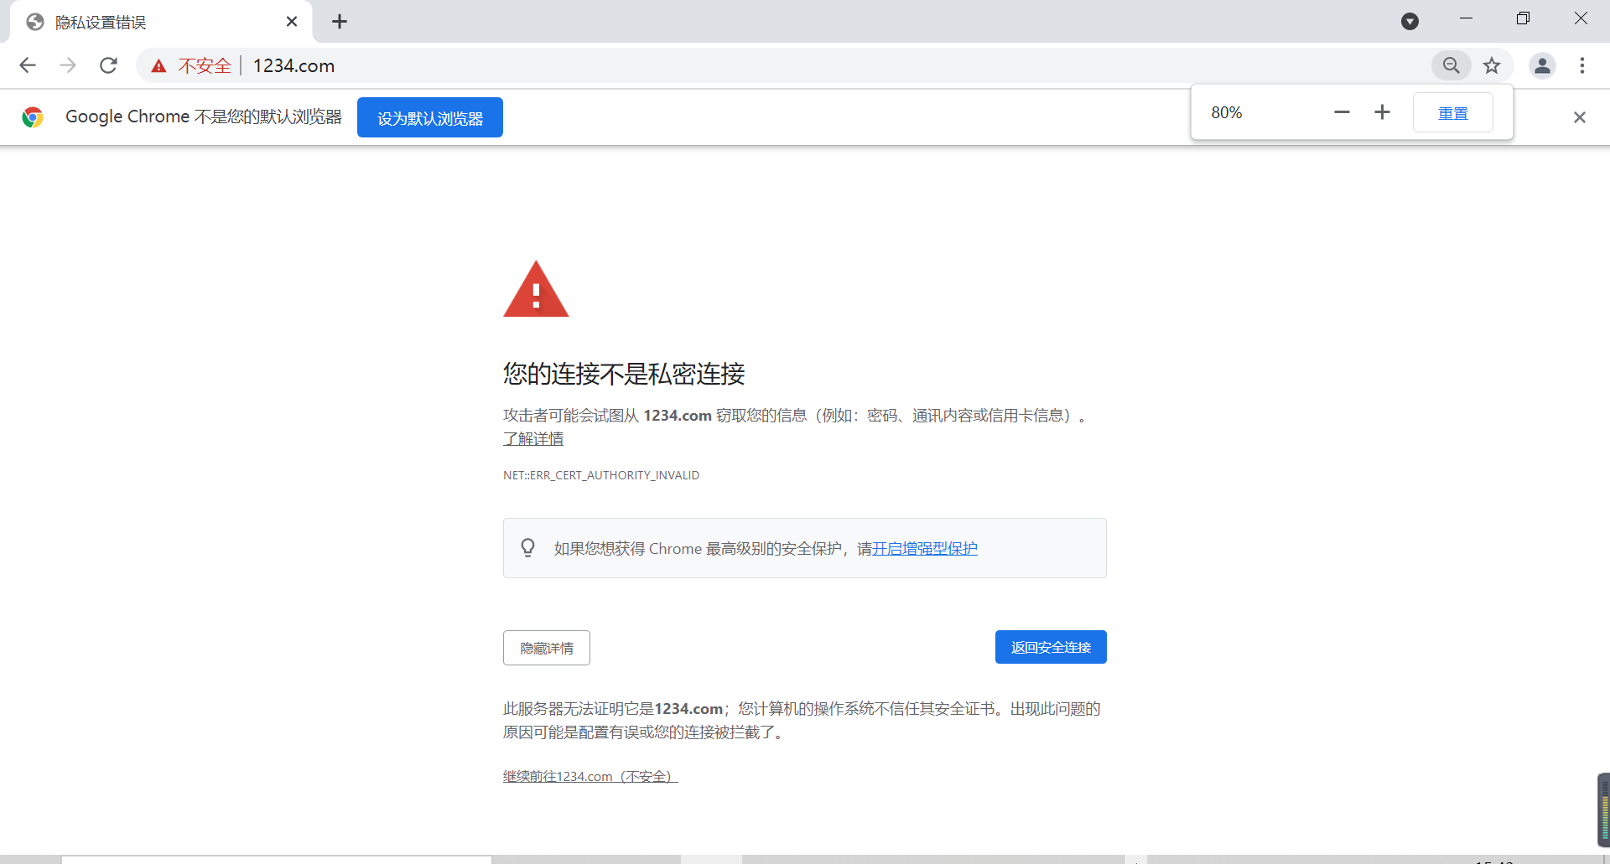This screenshot has width=1610, height=864.
Task: Click 设为默认浏览器 button
Action: click(430, 117)
